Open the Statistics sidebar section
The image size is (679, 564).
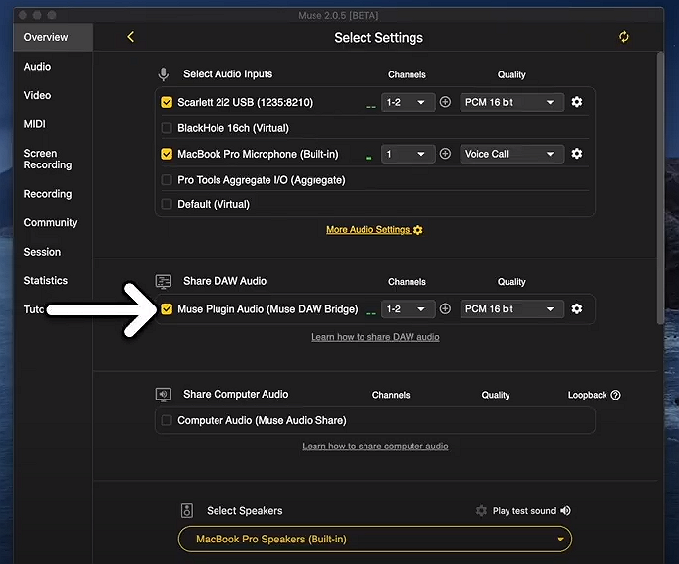(x=46, y=280)
